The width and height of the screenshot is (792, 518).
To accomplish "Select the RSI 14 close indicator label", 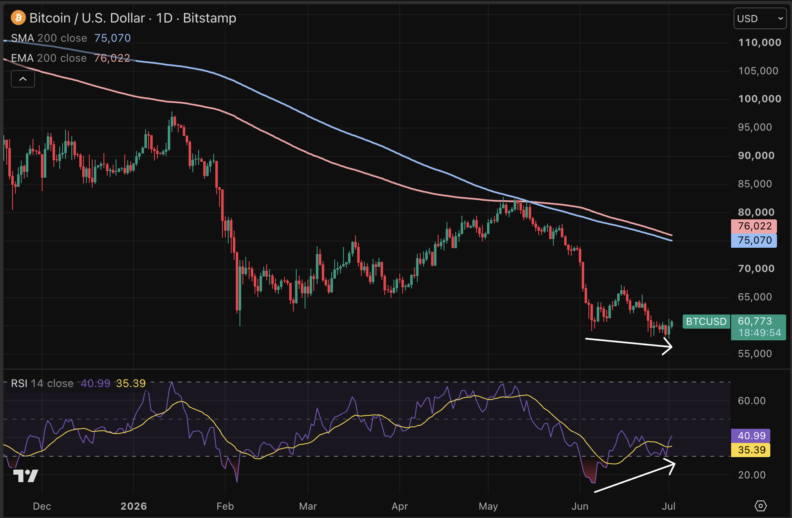I will [x=42, y=383].
